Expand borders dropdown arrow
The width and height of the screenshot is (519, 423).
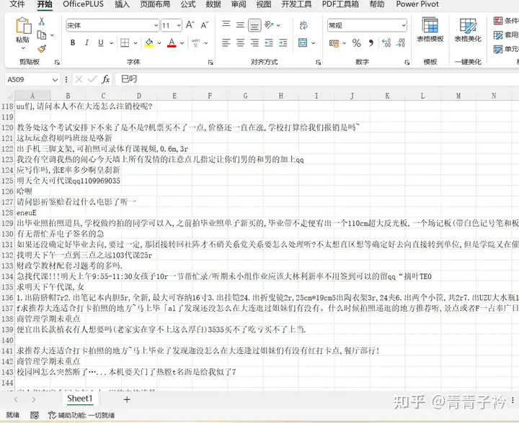click(x=136, y=43)
